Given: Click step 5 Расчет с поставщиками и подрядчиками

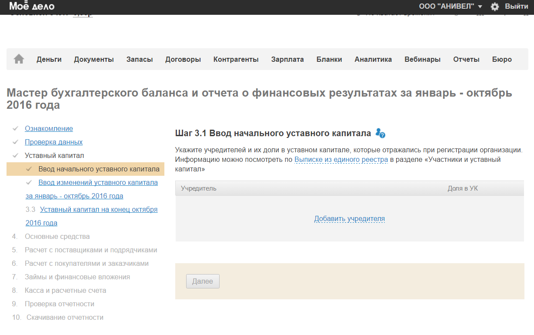Looking at the screenshot, I should tap(91, 250).
